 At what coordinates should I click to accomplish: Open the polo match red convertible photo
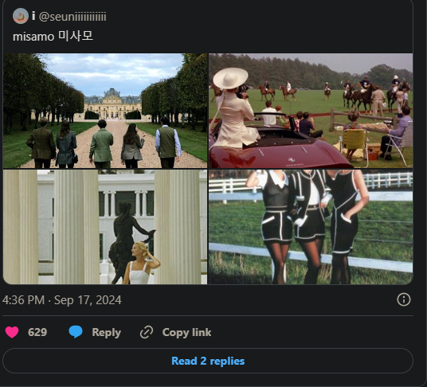(311, 111)
